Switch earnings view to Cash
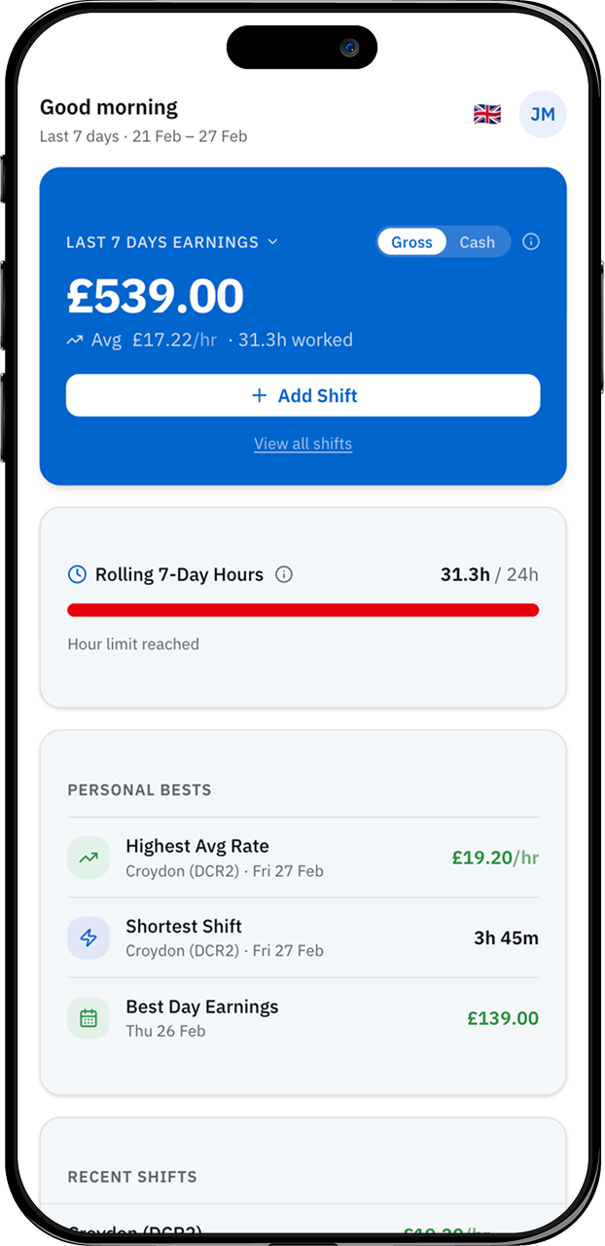The height and width of the screenshot is (1246, 605). pos(478,241)
